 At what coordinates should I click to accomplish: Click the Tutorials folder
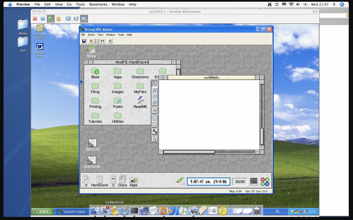coord(95,115)
